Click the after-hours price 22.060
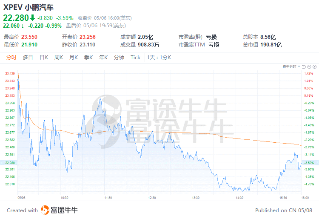Viewport: 319px width, 219px height. tap(11, 26)
